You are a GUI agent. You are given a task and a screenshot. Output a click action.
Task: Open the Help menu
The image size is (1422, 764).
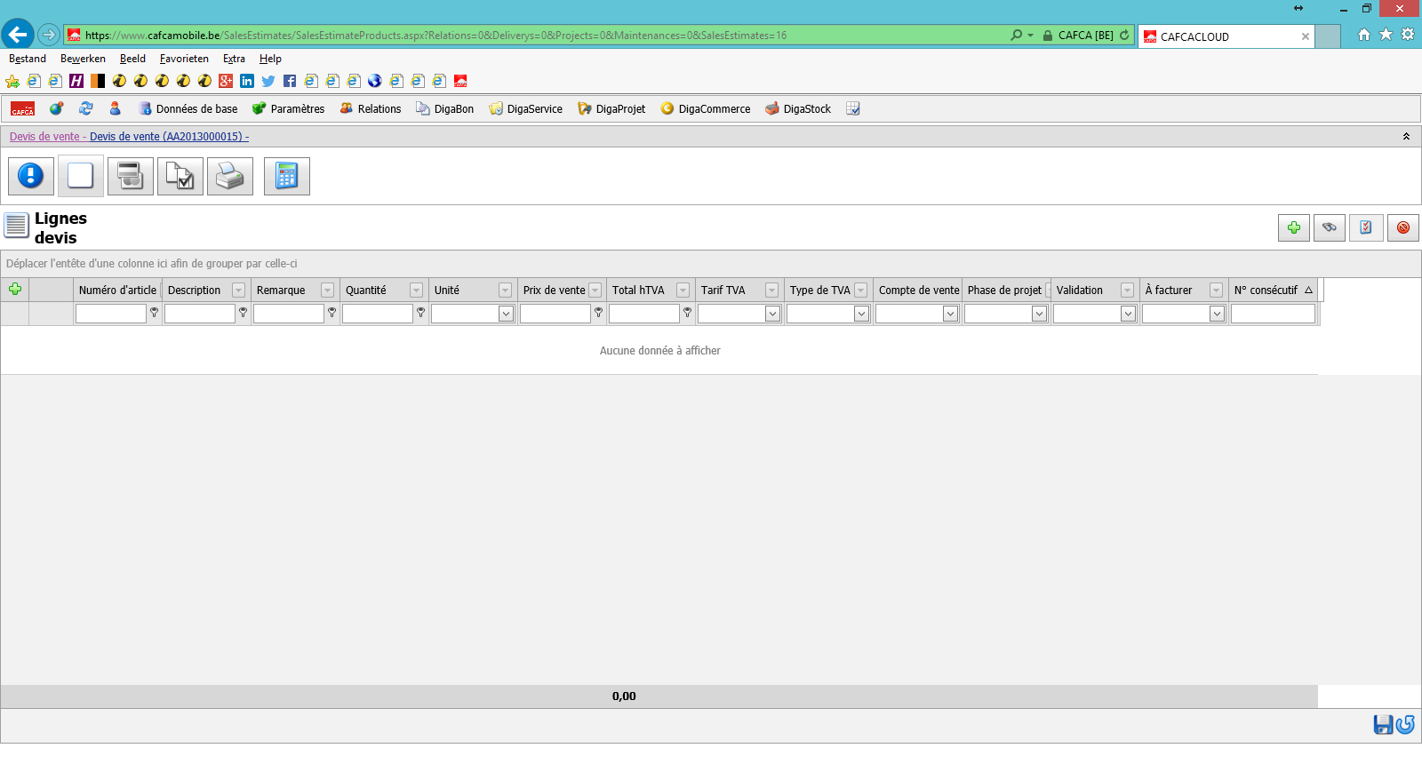pos(270,59)
